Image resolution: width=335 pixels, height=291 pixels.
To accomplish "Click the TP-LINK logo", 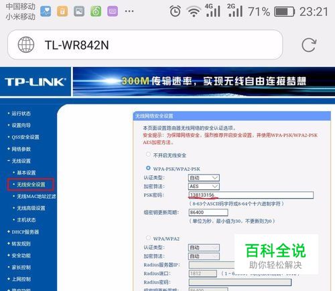I will click(x=36, y=82).
